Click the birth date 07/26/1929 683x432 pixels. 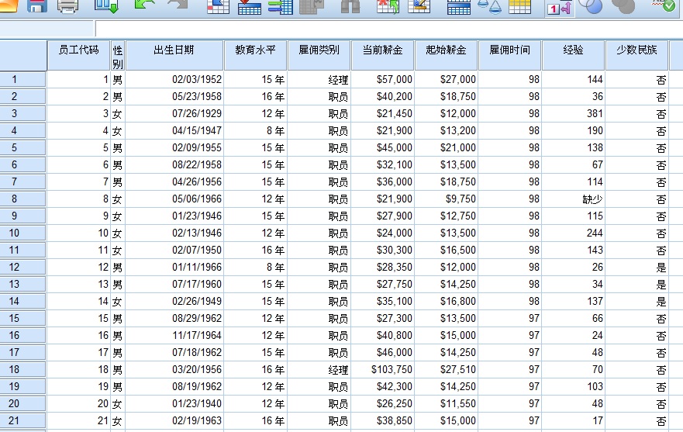174,114
